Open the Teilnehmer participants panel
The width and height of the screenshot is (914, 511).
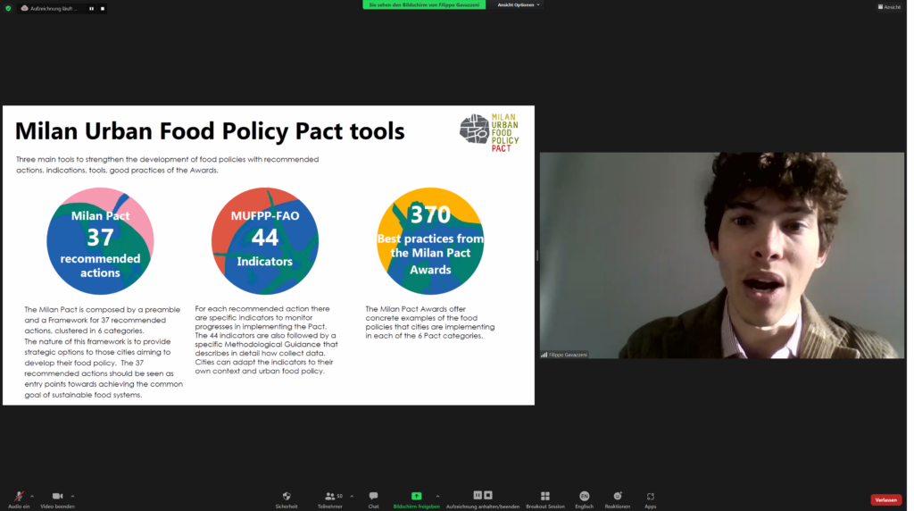[x=330, y=497]
